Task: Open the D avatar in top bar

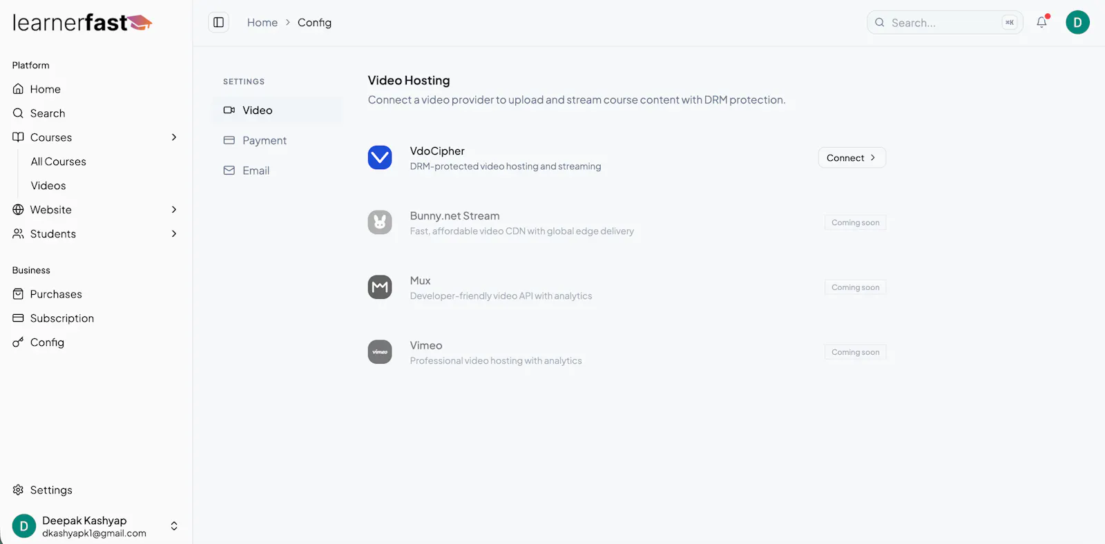Action: pyautogui.click(x=1077, y=22)
